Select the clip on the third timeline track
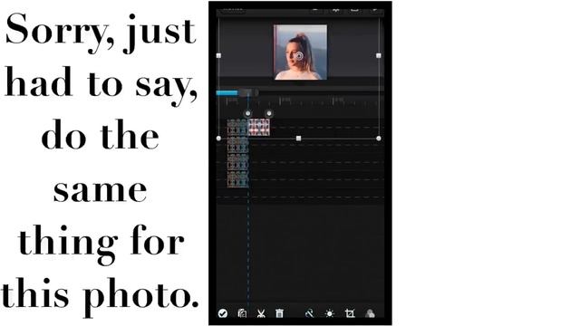The image size is (580, 326). [x=237, y=162]
